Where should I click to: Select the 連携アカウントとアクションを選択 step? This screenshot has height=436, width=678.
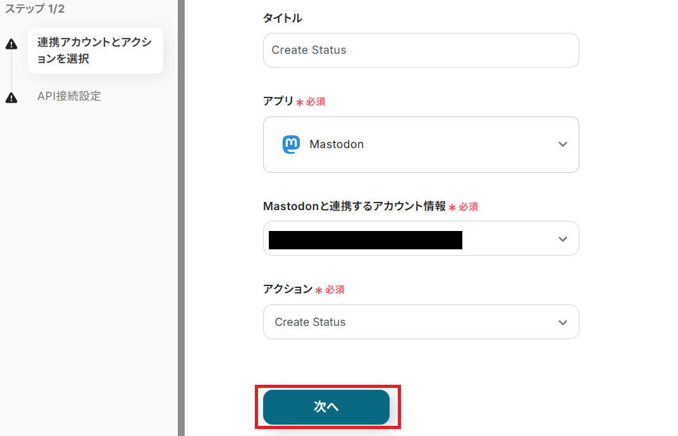coord(95,51)
